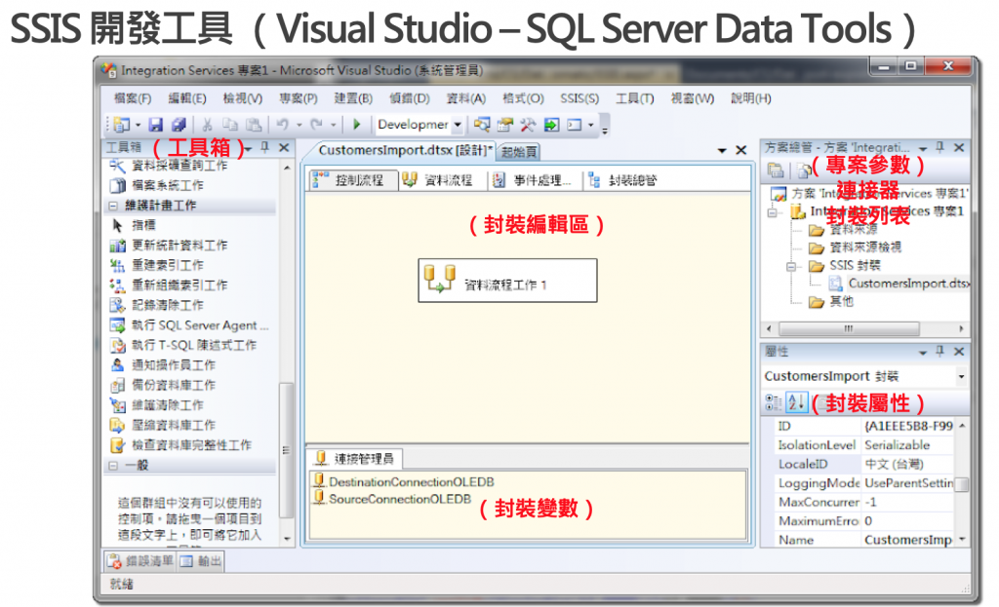Switch to the 事件處理 tab
This screenshot has height=607, width=999.
534,180
